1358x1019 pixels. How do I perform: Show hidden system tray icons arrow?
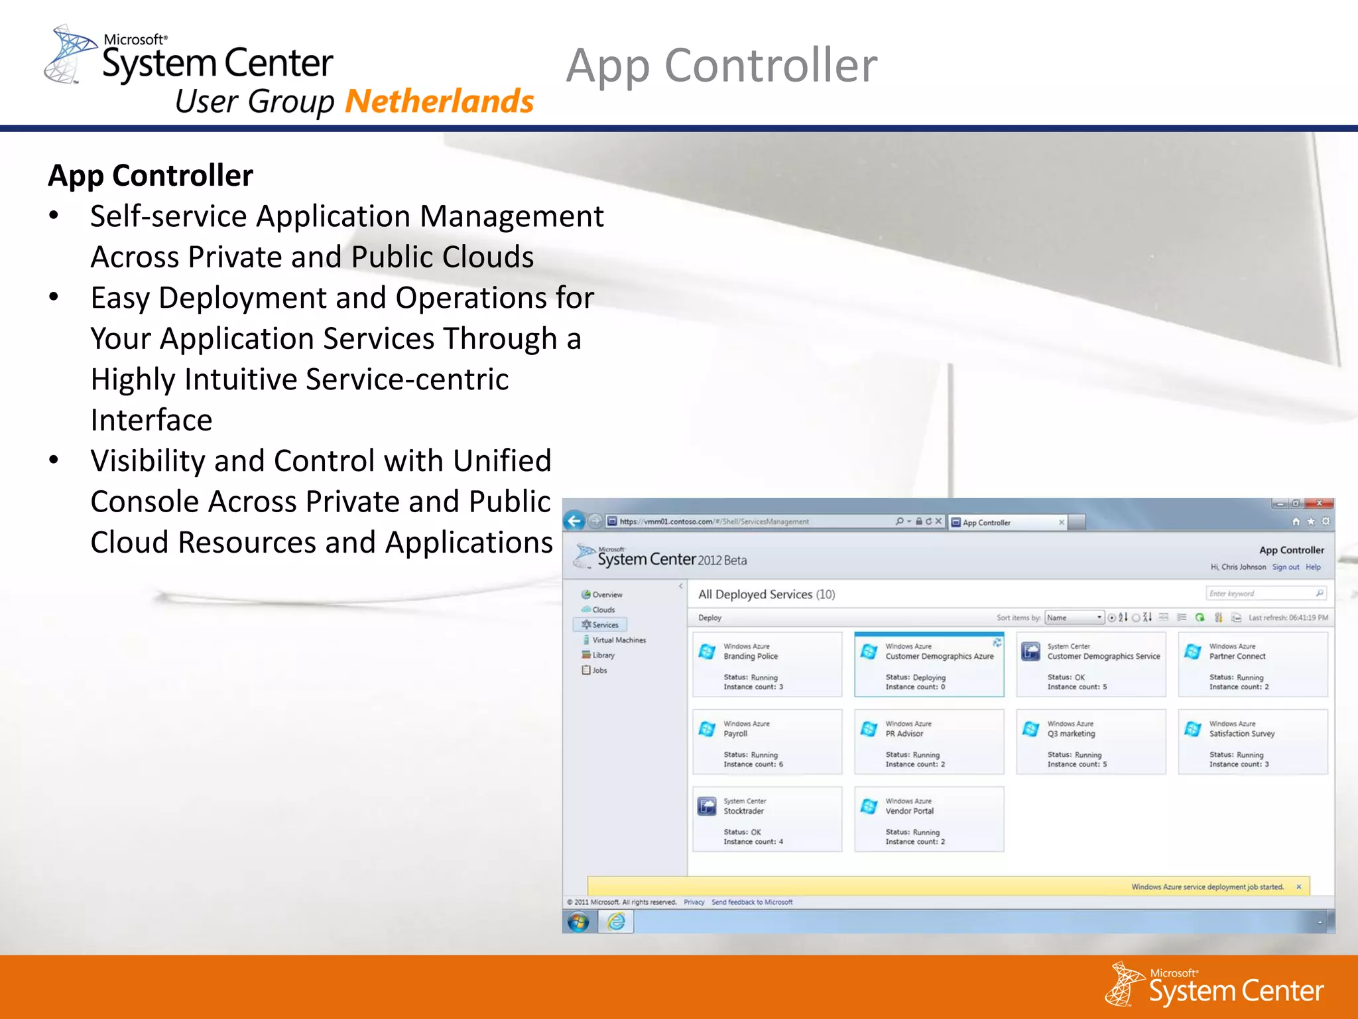pyautogui.click(x=1320, y=923)
